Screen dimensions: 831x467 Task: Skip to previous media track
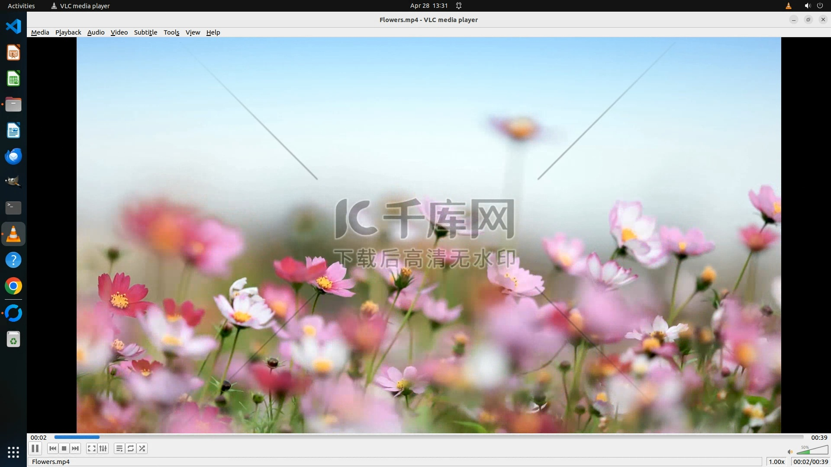click(53, 448)
